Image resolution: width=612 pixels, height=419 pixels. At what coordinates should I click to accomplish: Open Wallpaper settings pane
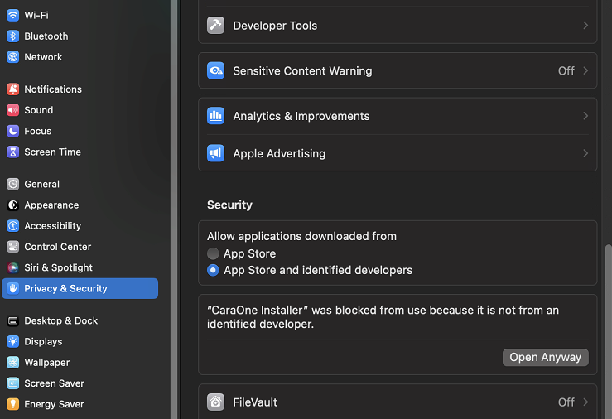tap(80, 363)
